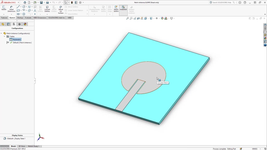Expand the SOLIDWORKS menu arrow beside the logo
Image resolution: width=267 pixels, height=150 pixels.
point(19,2)
